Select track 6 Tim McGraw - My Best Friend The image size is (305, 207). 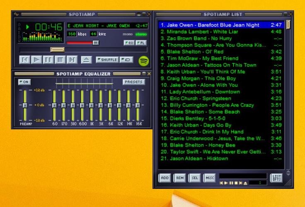tap(221, 58)
